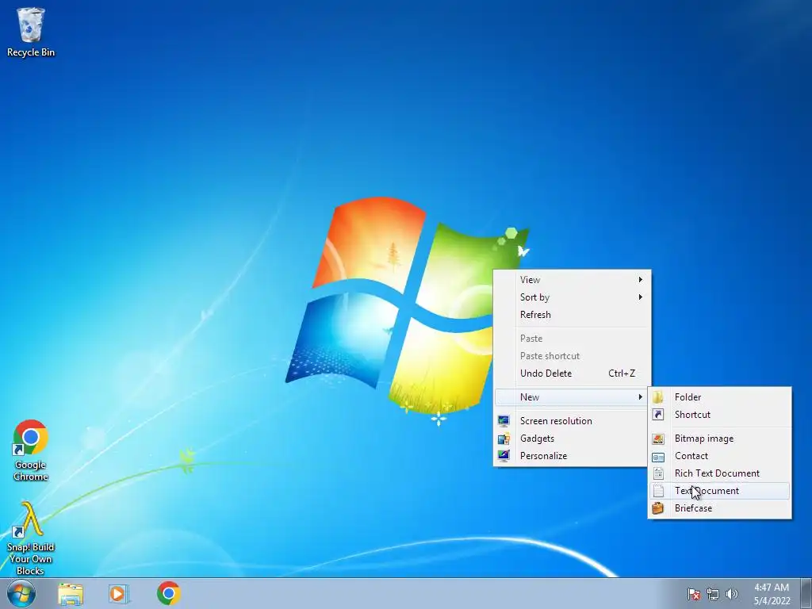Open Windows Explorer from the taskbar
812x609 pixels.
click(x=71, y=594)
